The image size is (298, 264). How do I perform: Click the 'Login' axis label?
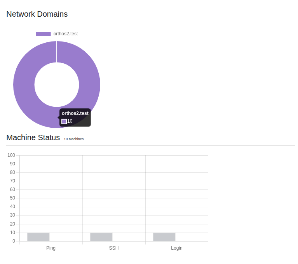(176, 248)
